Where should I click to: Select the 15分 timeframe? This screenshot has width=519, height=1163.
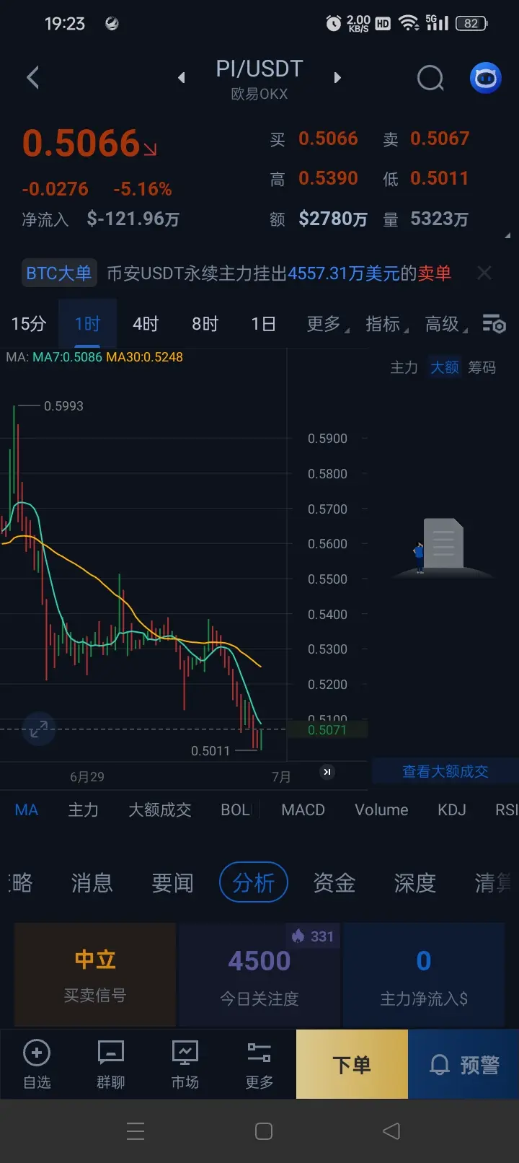point(29,324)
